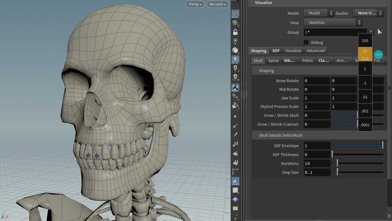The width and height of the screenshot is (392, 221).
Task: Enable the Debug checkbox
Action: [306, 42]
